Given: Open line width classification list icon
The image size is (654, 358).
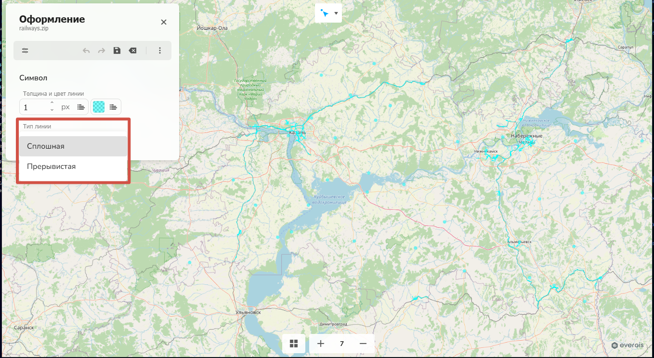Looking at the screenshot, I should pos(81,107).
